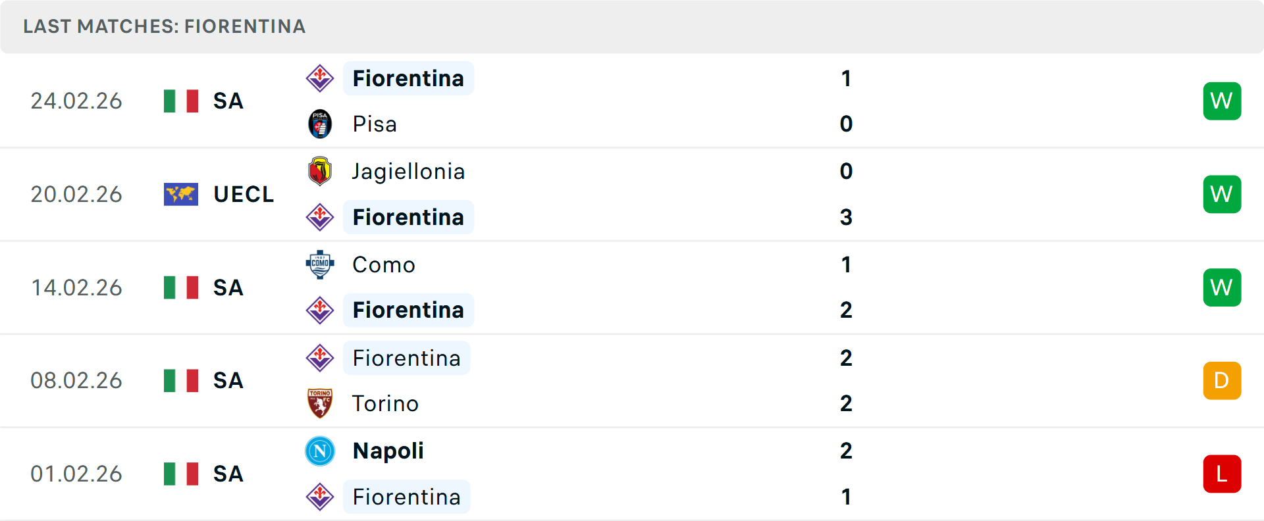Select the Como team badge
Screen dimensions: 1264x521
pyautogui.click(x=320, y=264)
